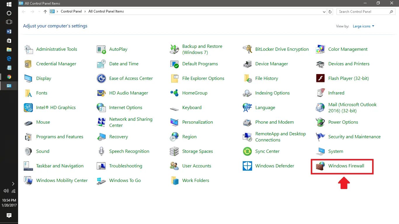
Task: Click the BitLocker Drive Encryption icon
Action: pyautogui.click(x=247, y=49)
